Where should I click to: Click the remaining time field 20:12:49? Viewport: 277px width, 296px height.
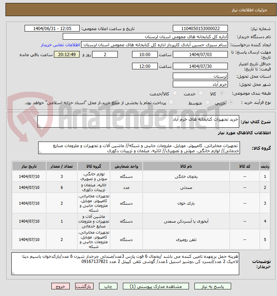(x=67, y=55)
